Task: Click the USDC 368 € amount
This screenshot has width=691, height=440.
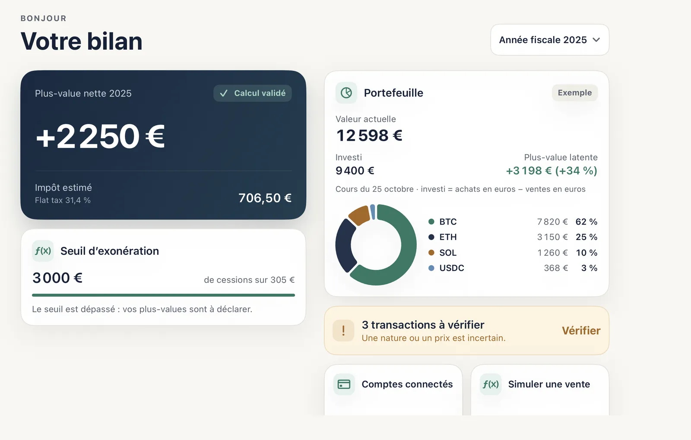Action: point(556,268)
